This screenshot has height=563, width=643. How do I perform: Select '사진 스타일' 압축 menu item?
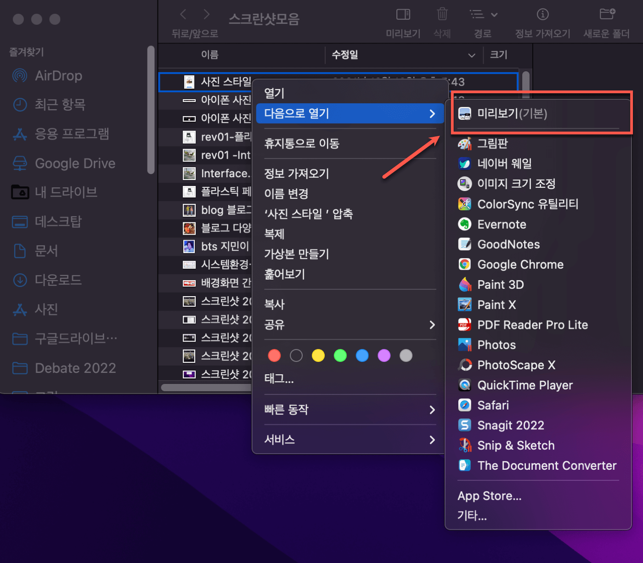tap(350, 214)
